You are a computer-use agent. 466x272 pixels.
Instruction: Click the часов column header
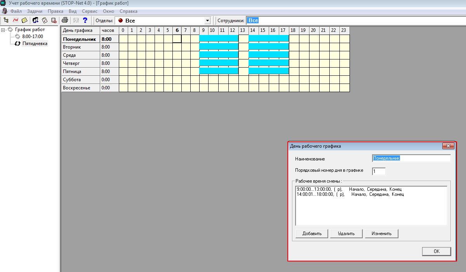pyautogui.click(x=109, y=30)
